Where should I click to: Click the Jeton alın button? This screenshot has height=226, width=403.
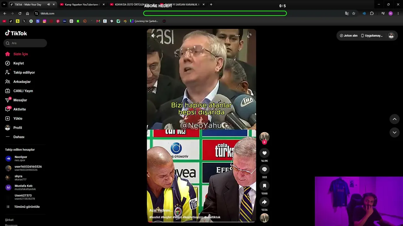click(x=349, y=35)
